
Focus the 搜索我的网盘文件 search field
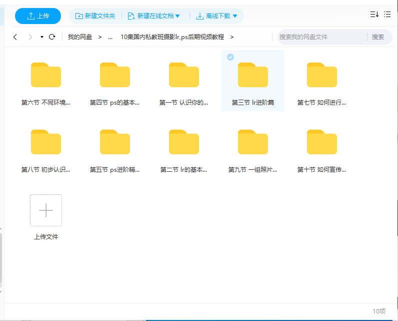(x=322, y=37)
